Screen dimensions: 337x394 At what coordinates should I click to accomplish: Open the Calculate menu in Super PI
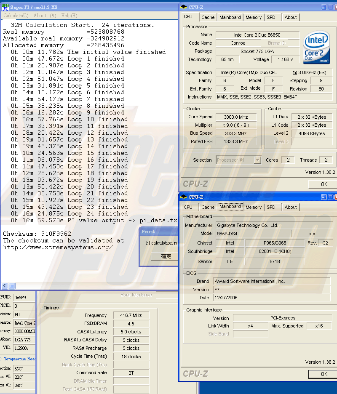click(x=13, y=16)
